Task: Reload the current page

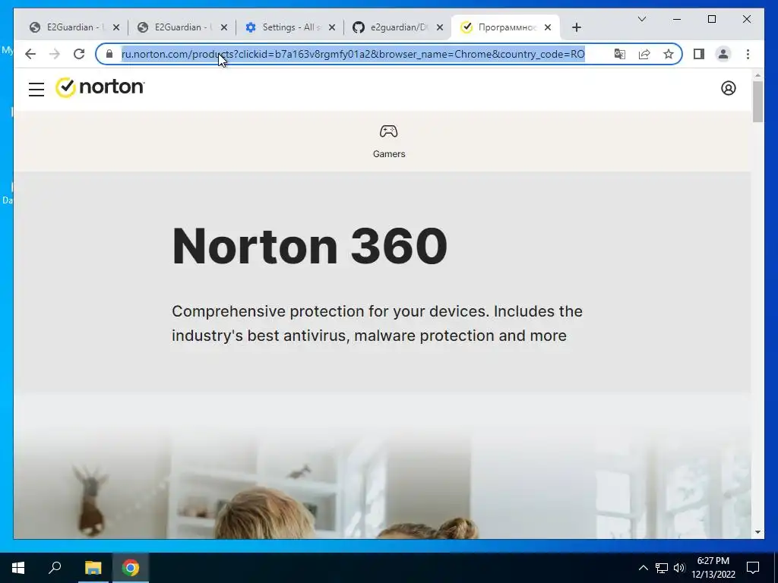Action: coord(79,54)
